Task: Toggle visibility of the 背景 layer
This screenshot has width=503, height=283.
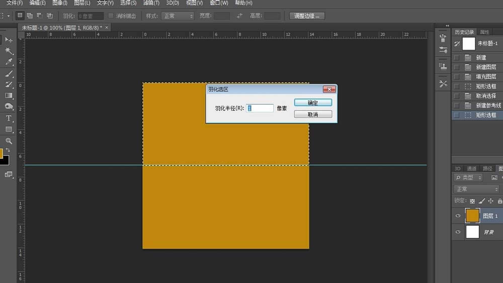Action: pos(458,232)
